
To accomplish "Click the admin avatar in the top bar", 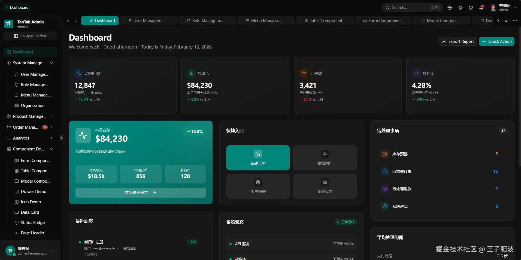I will pyautogui.click(x=493, y=8).
